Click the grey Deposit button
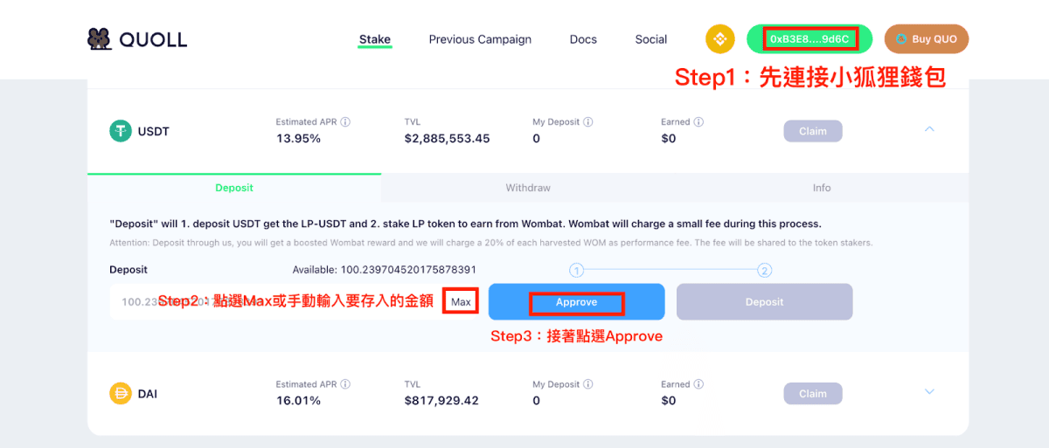The height and width of the screenshot is (448, 1049). (x=765, y=302)
